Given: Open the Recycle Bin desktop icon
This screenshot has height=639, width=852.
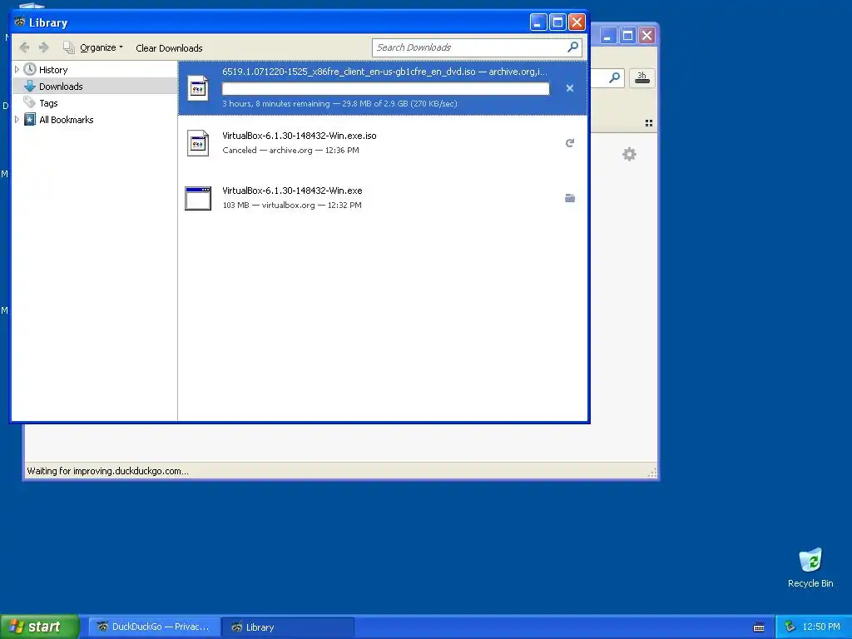Looking at the screenshot, I should [x=810, y=568].
